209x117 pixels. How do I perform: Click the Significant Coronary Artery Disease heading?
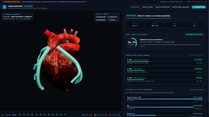click(x=151, y=40)
